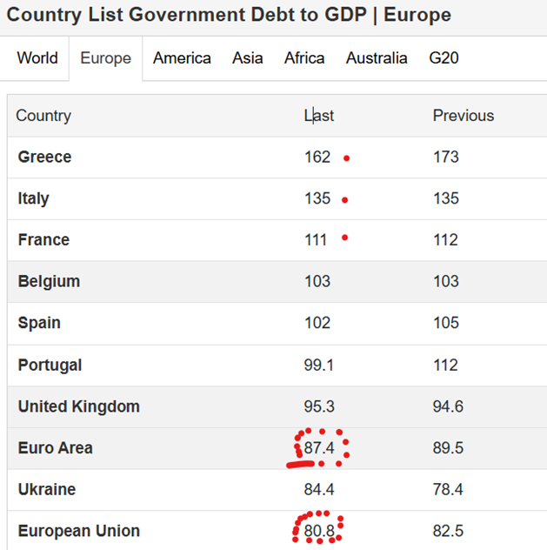Switch to the G20 tab
Screen dimensions: 547x550
click(444, 58)
